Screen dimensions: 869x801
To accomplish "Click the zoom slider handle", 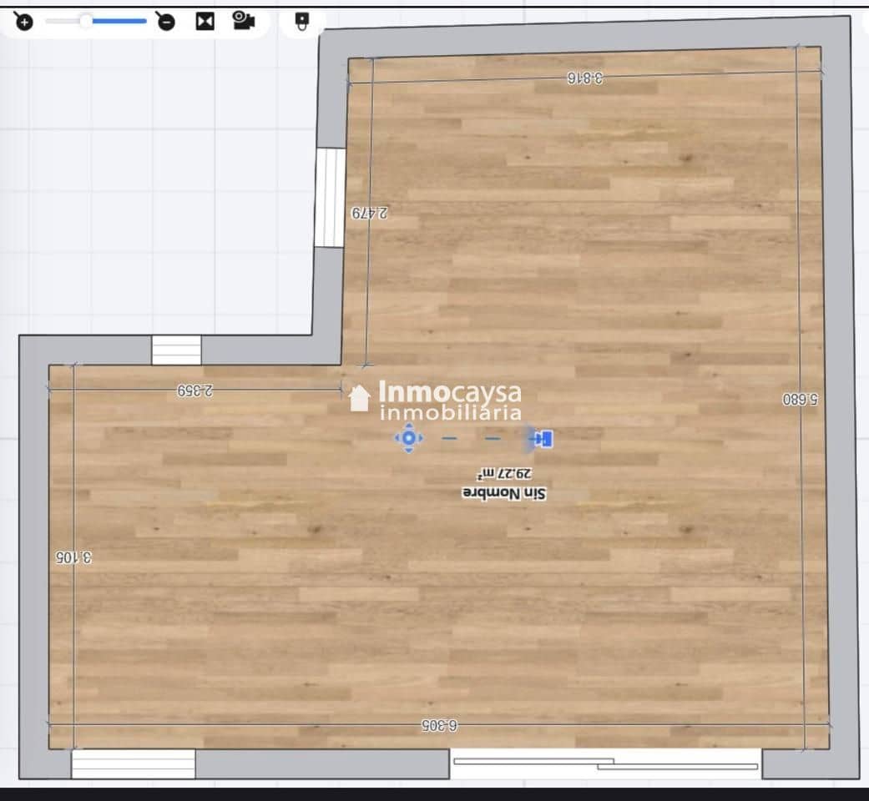I will (86, 21).
